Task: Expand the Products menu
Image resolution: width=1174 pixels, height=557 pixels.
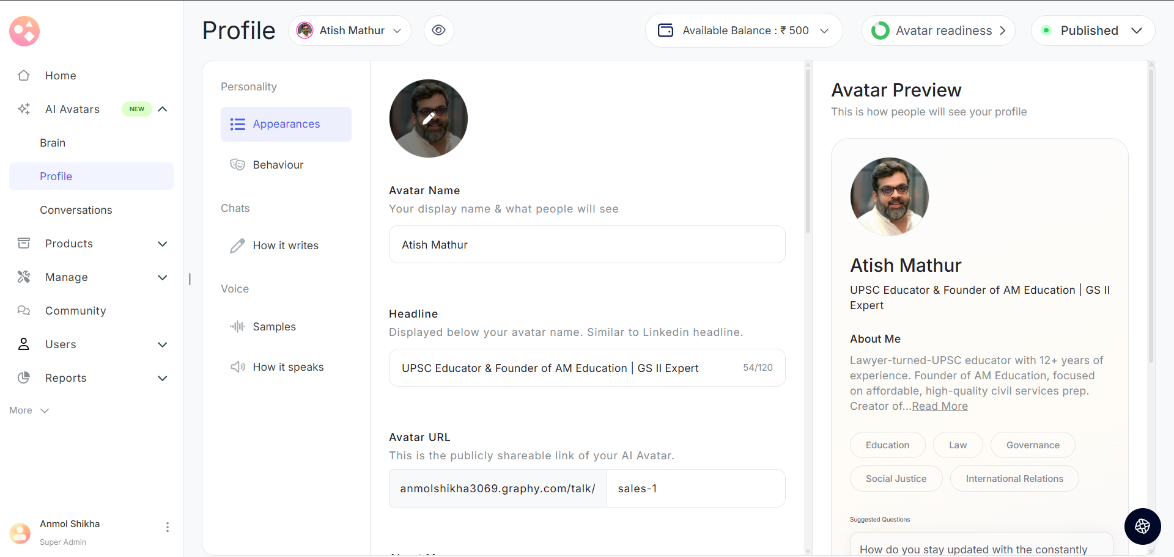Action: tap(163, 244)
